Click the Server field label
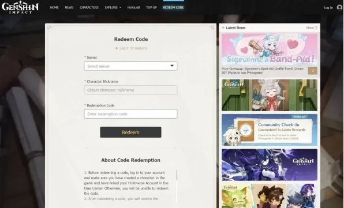Image resolution: width=344 pixels, height=208 pixels. (x=92, y=58)
